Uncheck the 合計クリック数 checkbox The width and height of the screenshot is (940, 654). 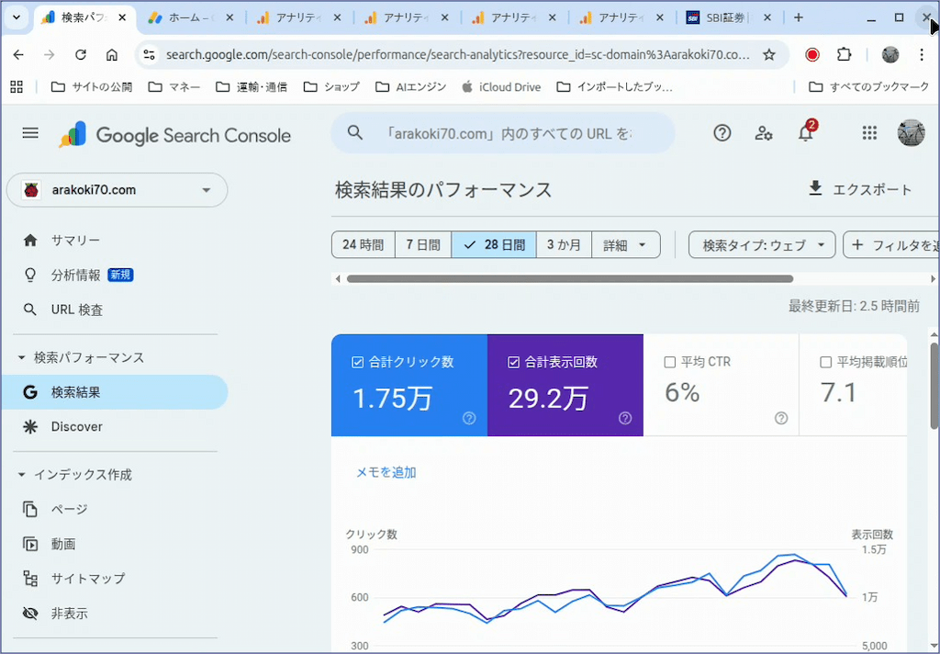pos(358,362)
